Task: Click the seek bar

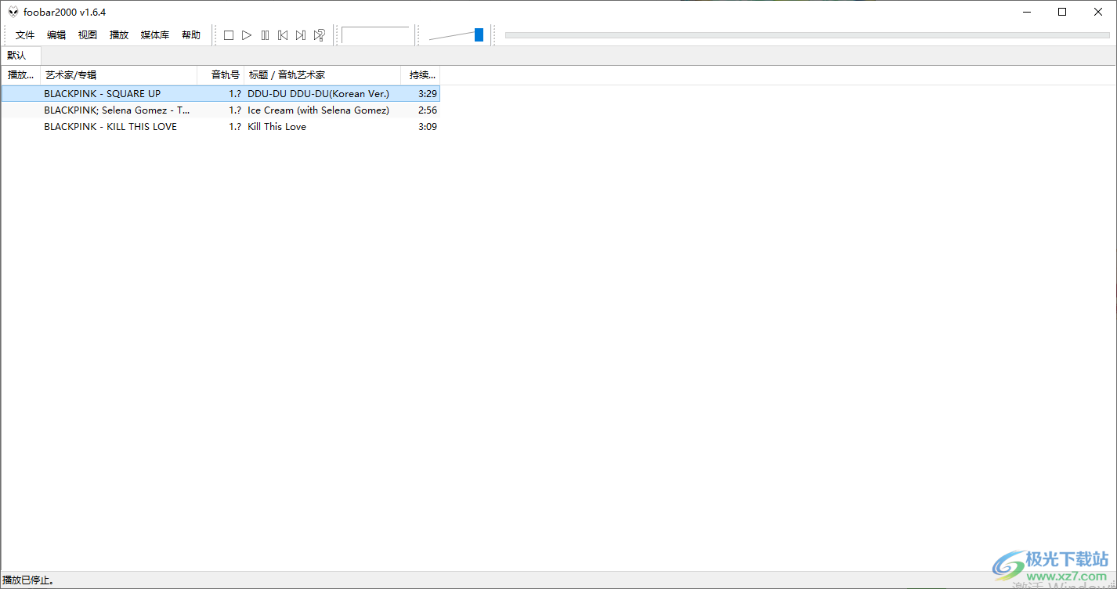Action: tap(807, 35)
